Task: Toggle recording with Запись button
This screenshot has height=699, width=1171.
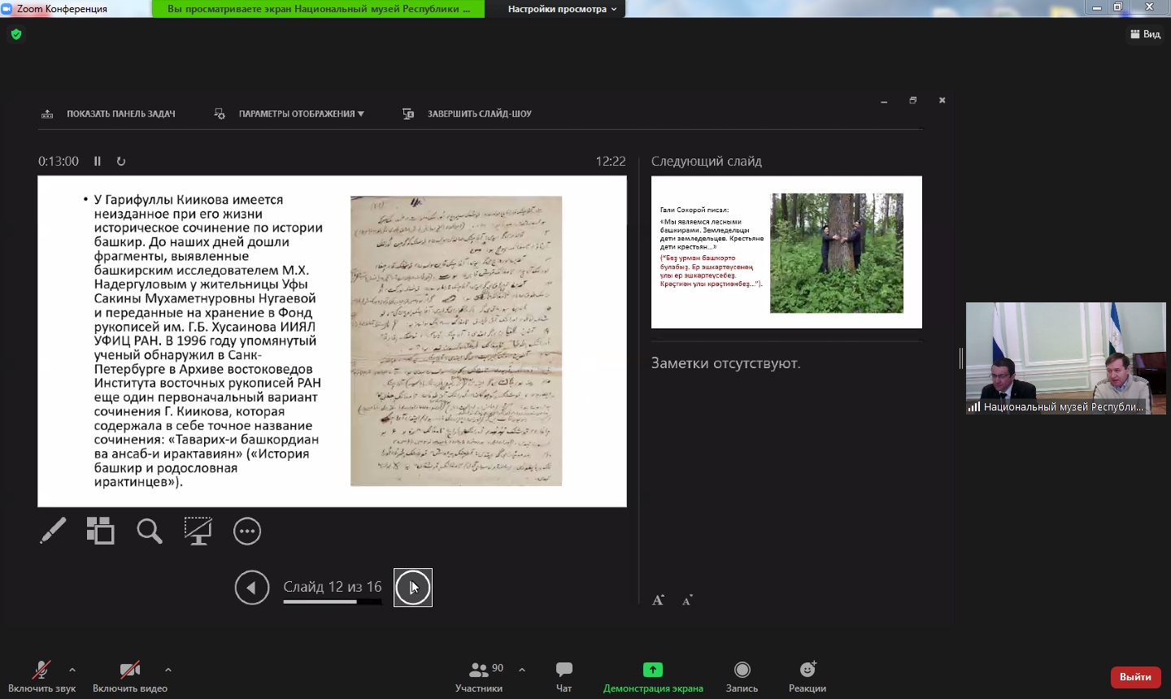Action: (742, 676)
